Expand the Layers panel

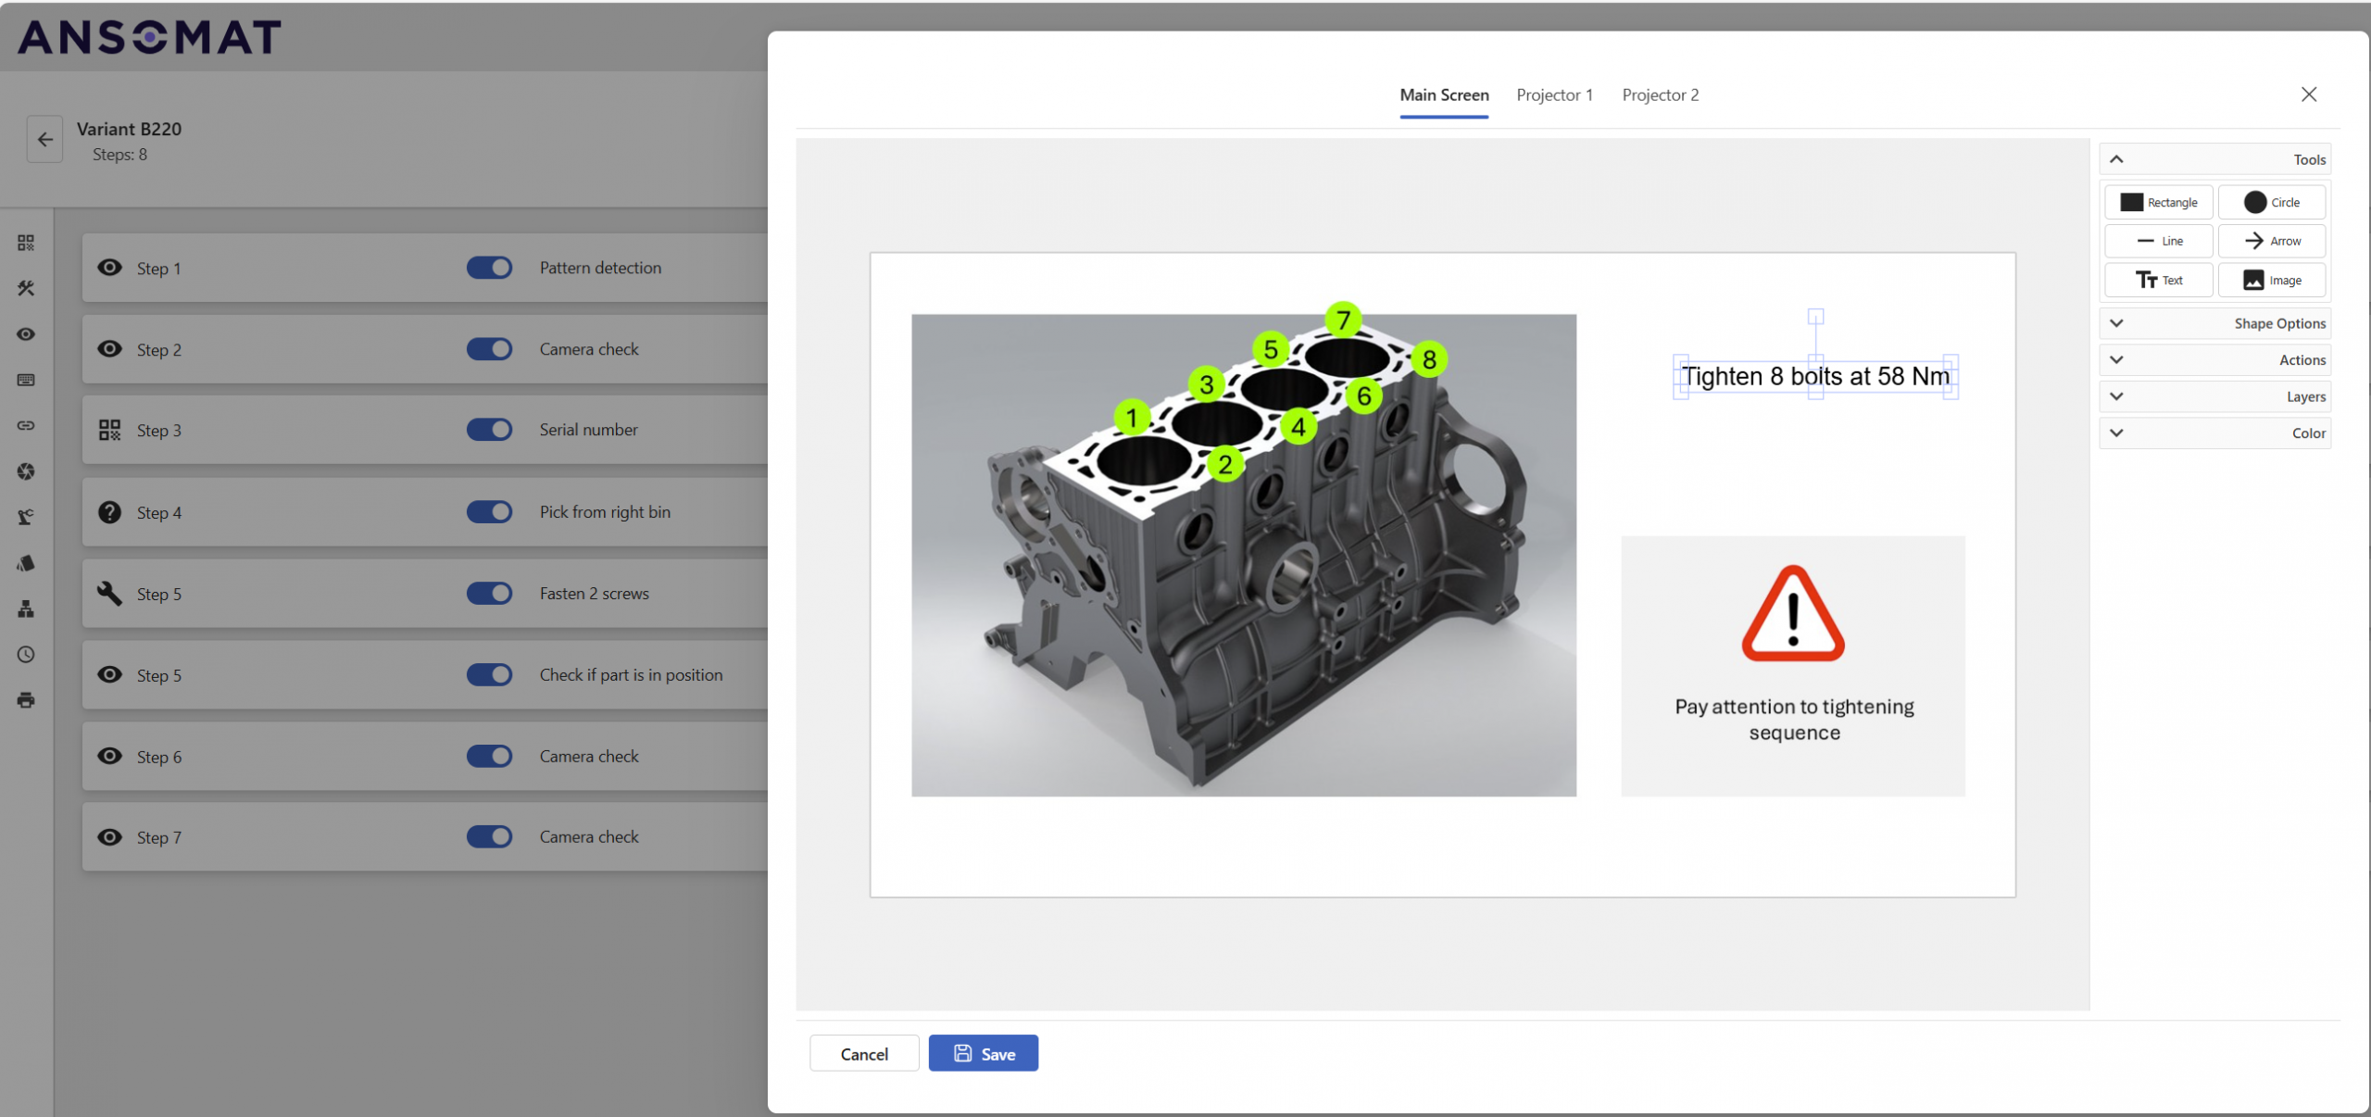[x=2214, y=396]
